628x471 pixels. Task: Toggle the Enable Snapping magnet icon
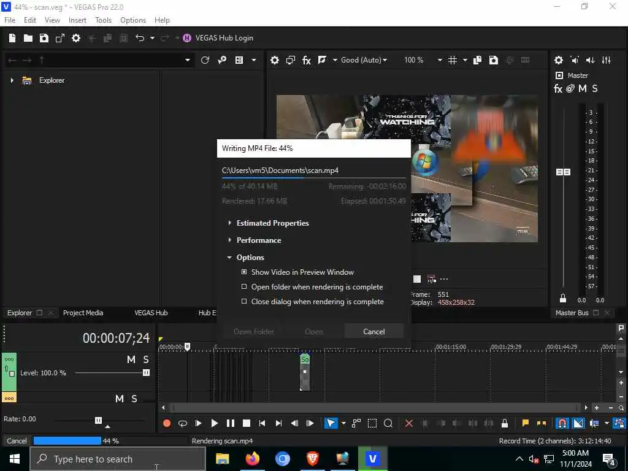tap(562, 423)
